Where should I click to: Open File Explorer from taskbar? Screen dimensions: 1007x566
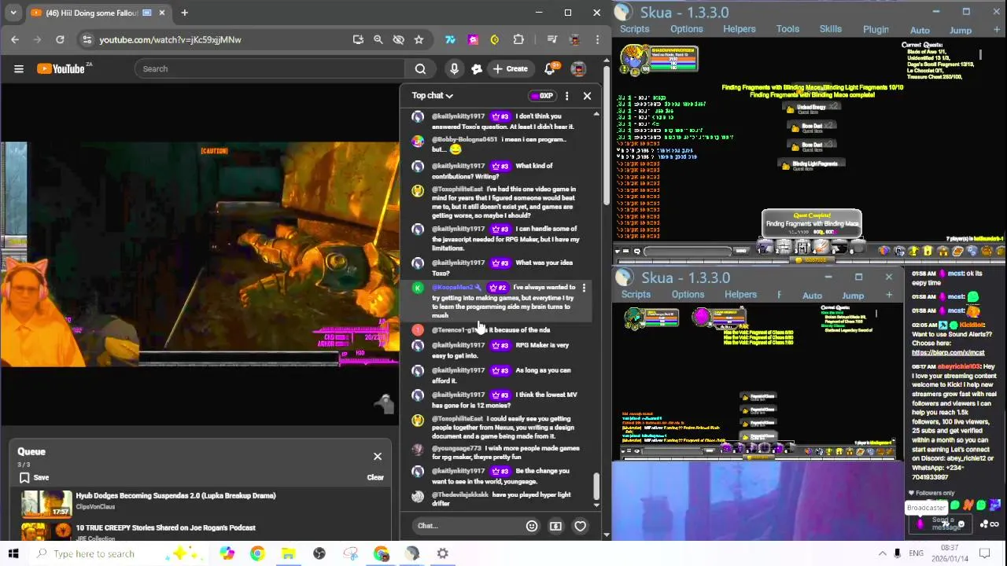point(288,553)
